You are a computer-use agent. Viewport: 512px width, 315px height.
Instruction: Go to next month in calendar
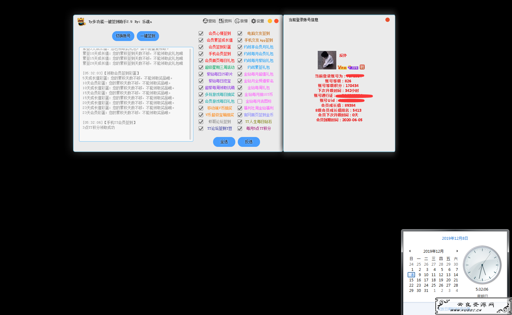tap(457, 251)
